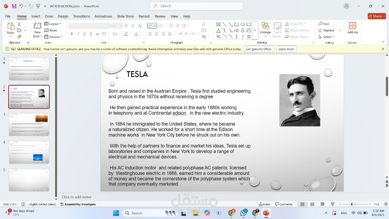This screenshot has width=389, height=219.
Task: Select the Left Brace shape
Action: click(236, 36)
